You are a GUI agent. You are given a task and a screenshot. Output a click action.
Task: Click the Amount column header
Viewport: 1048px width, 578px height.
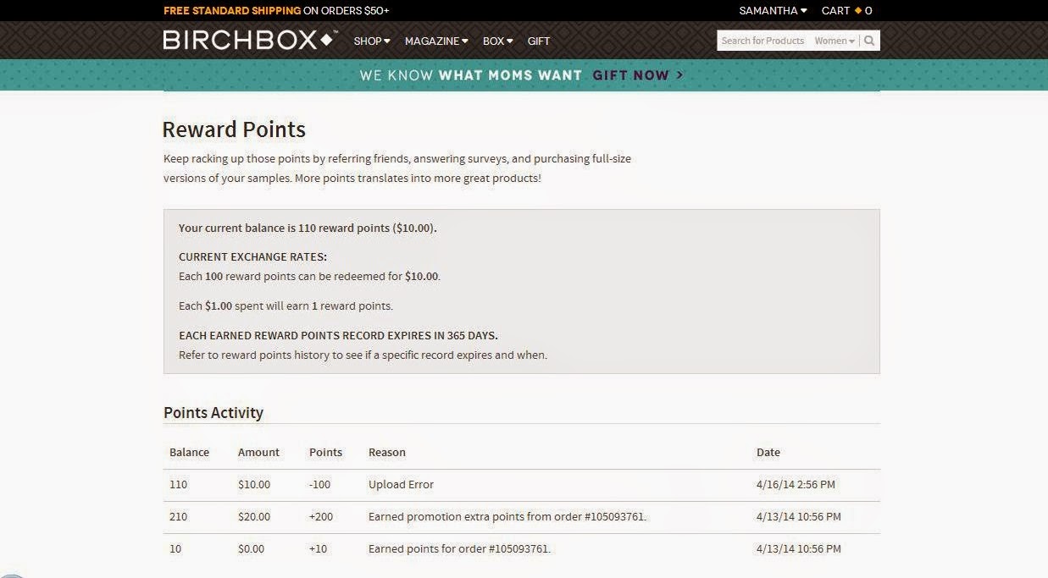coord(258,452)
